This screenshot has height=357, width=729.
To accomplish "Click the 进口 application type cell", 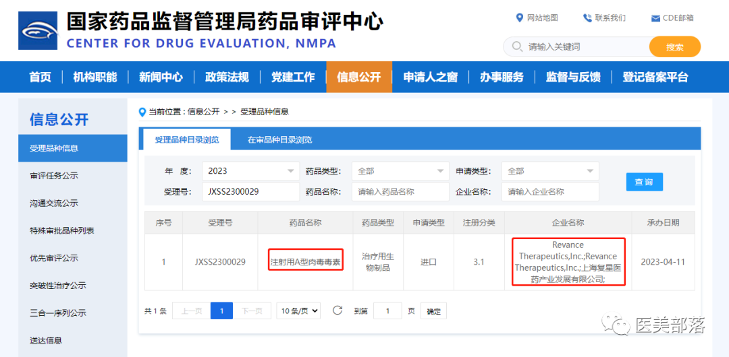I will click(428, 262).
